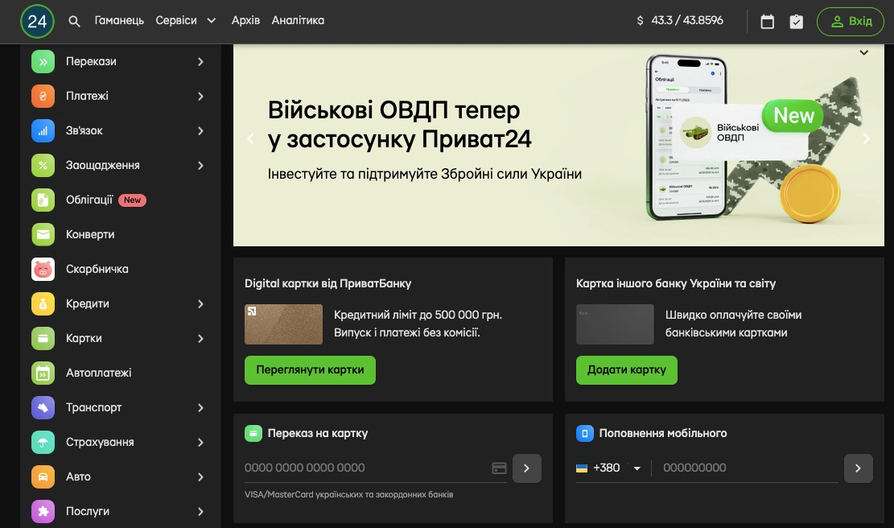Click the task checklist icon in header
The width and height of the screenshot is (894, 528).
pos(796,22)
